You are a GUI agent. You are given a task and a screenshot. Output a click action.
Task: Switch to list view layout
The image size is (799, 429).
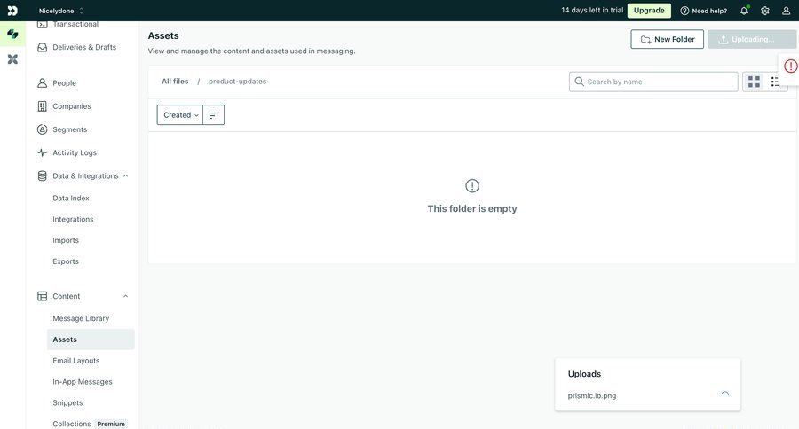point(775,82)
